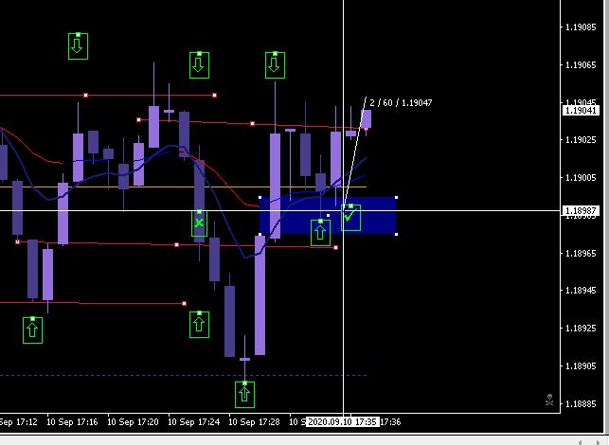Grab the blue rectangle's bottom-left corner handle
This screenshot has width=609, height=445.
click(x=260, y=234)
